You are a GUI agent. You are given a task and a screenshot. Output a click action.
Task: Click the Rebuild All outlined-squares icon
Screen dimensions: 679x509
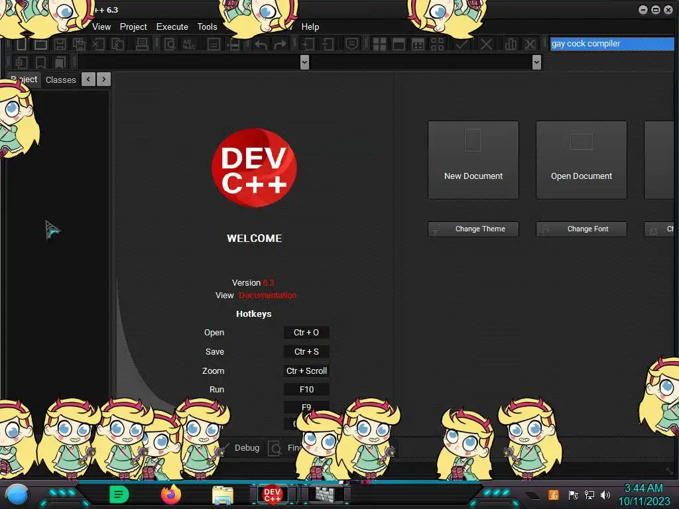tap(438, 44)
